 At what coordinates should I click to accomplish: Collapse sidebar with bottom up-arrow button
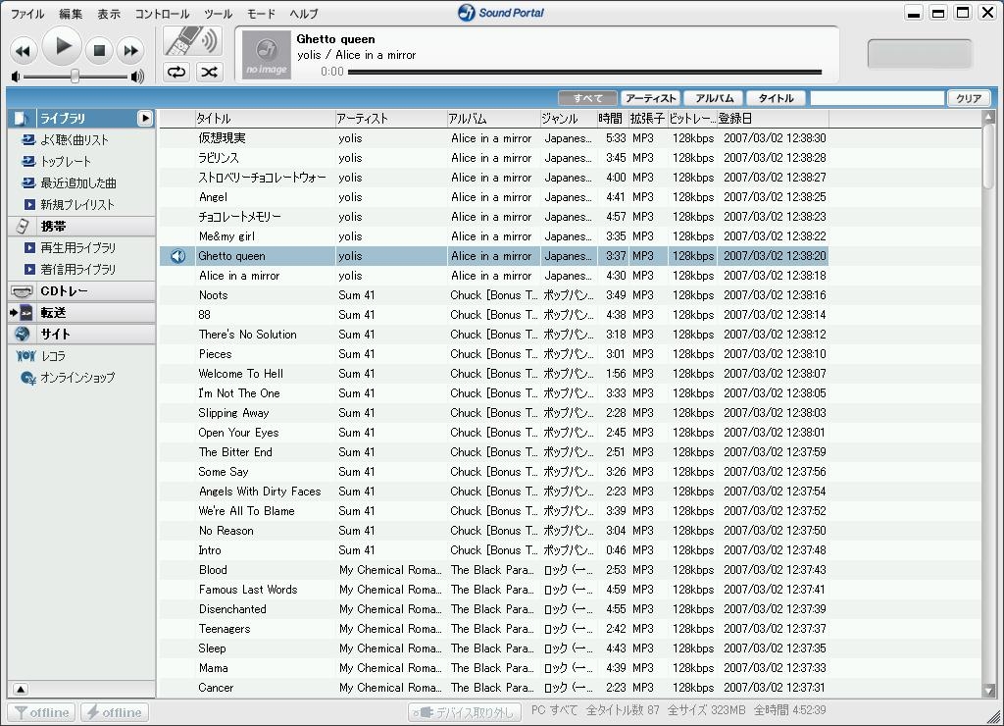[x=21, y=690]
